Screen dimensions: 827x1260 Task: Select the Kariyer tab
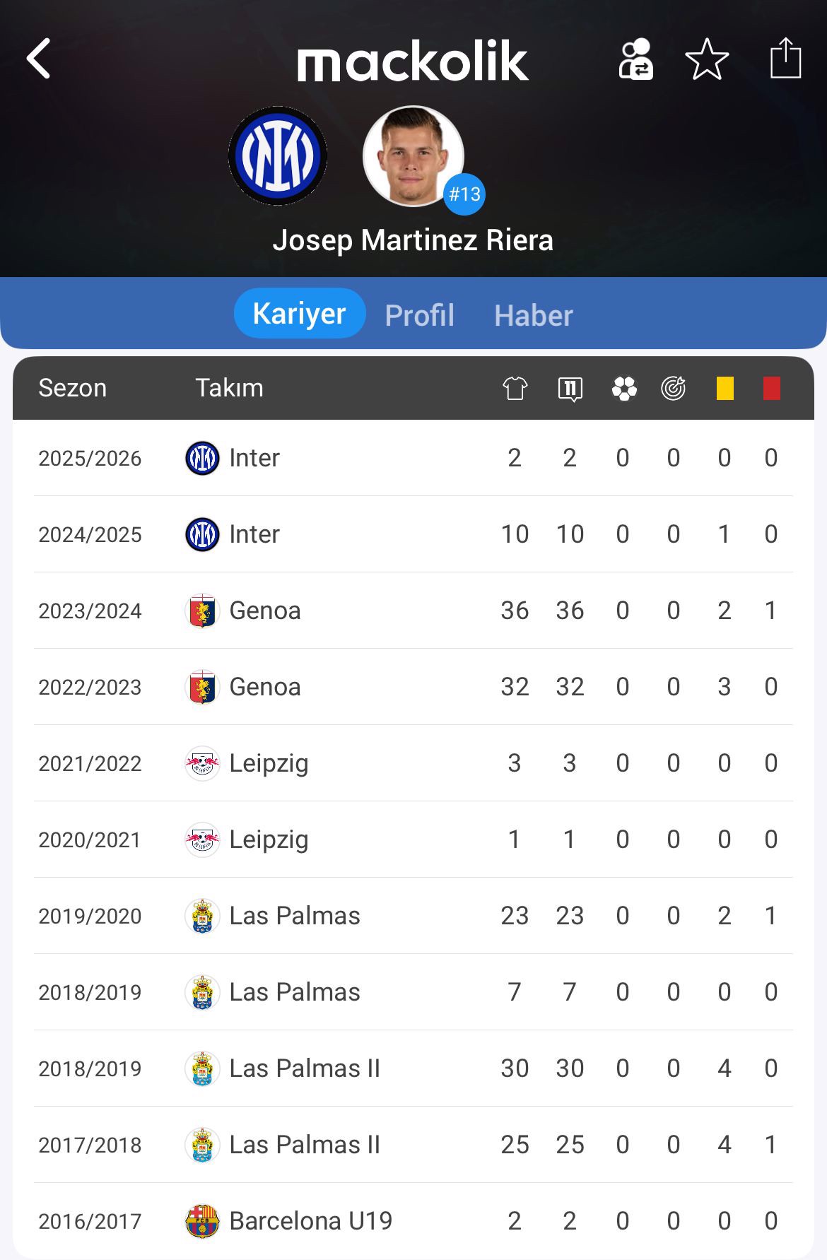tap(299, 314)
